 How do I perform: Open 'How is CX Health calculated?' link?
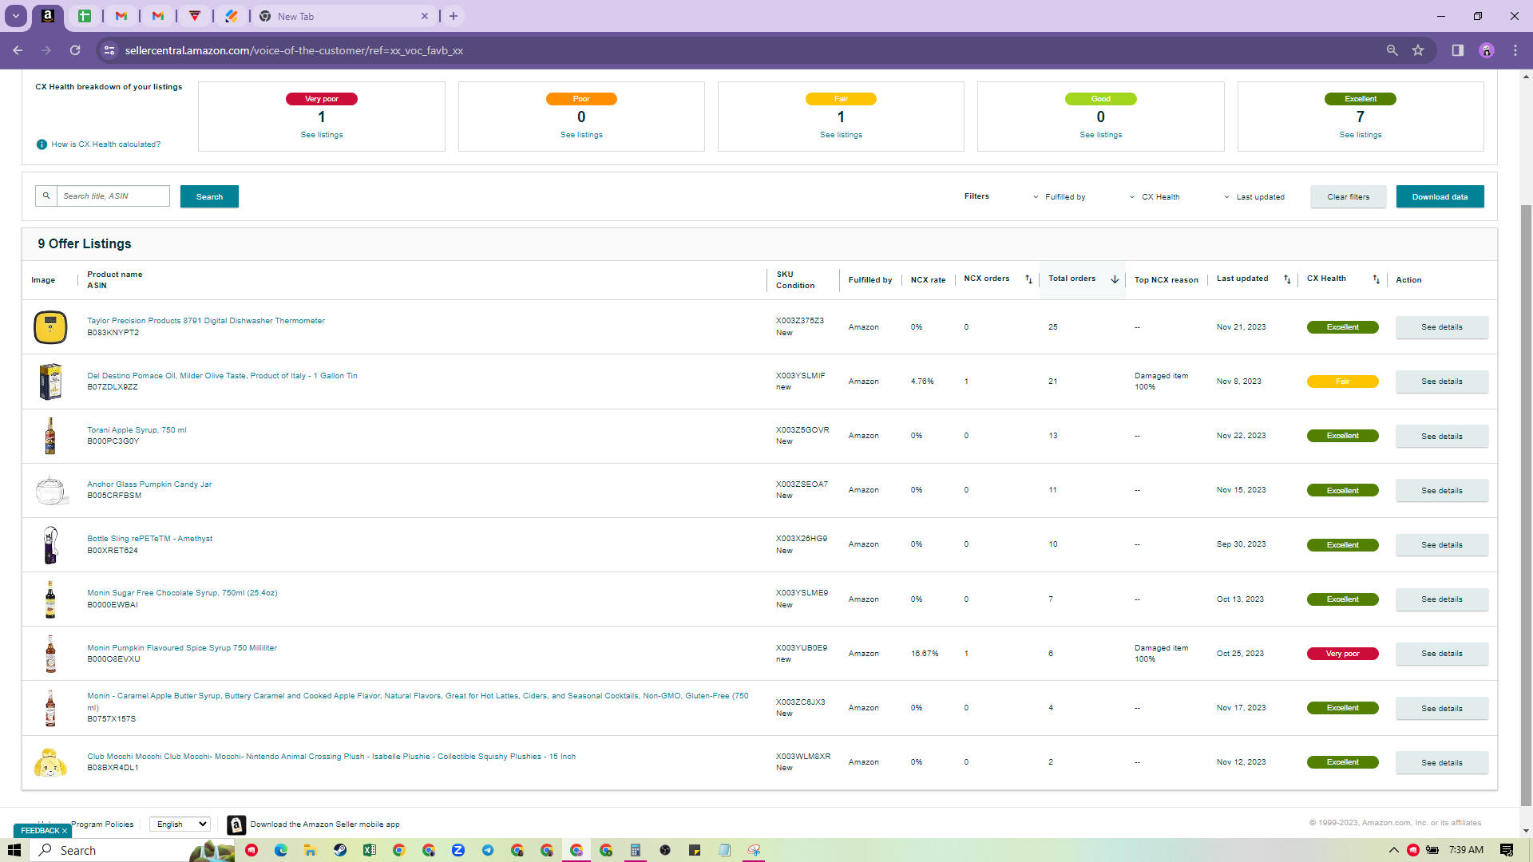[x=105, y=144]
